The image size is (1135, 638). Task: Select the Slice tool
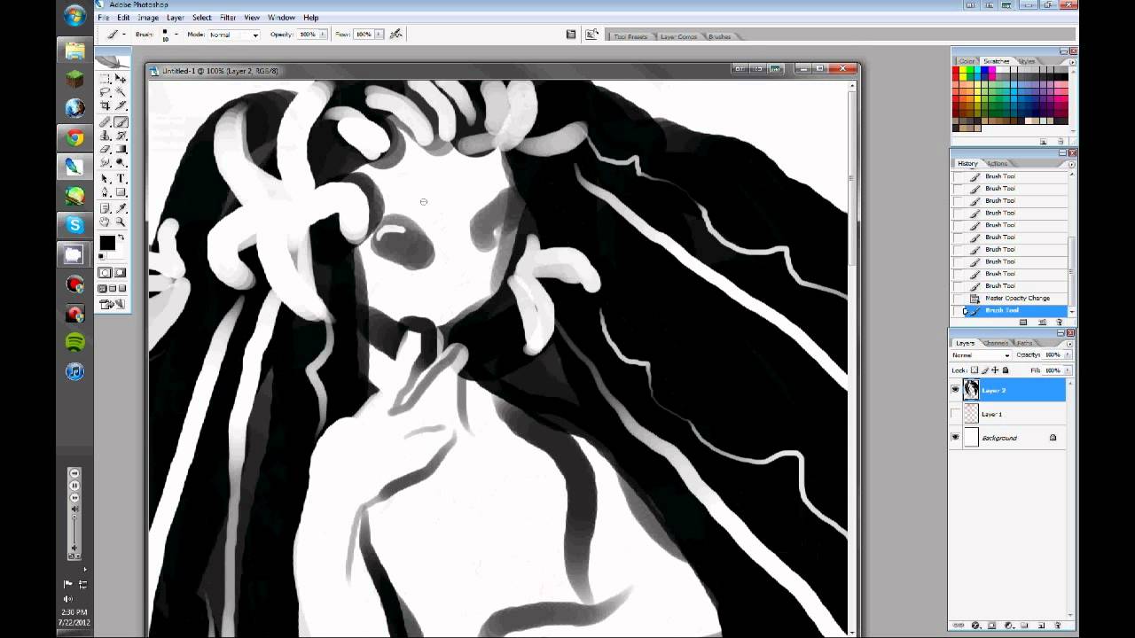coord(121,106)
